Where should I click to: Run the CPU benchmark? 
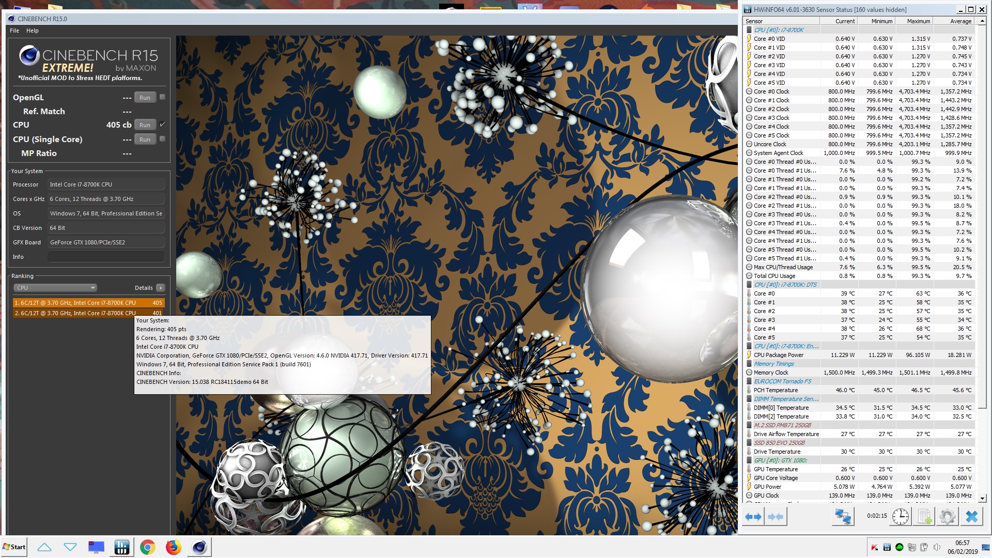coord(145,125)
